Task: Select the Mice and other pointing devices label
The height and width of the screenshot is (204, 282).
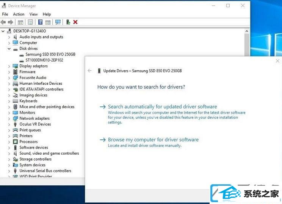Action: (47, 107)
